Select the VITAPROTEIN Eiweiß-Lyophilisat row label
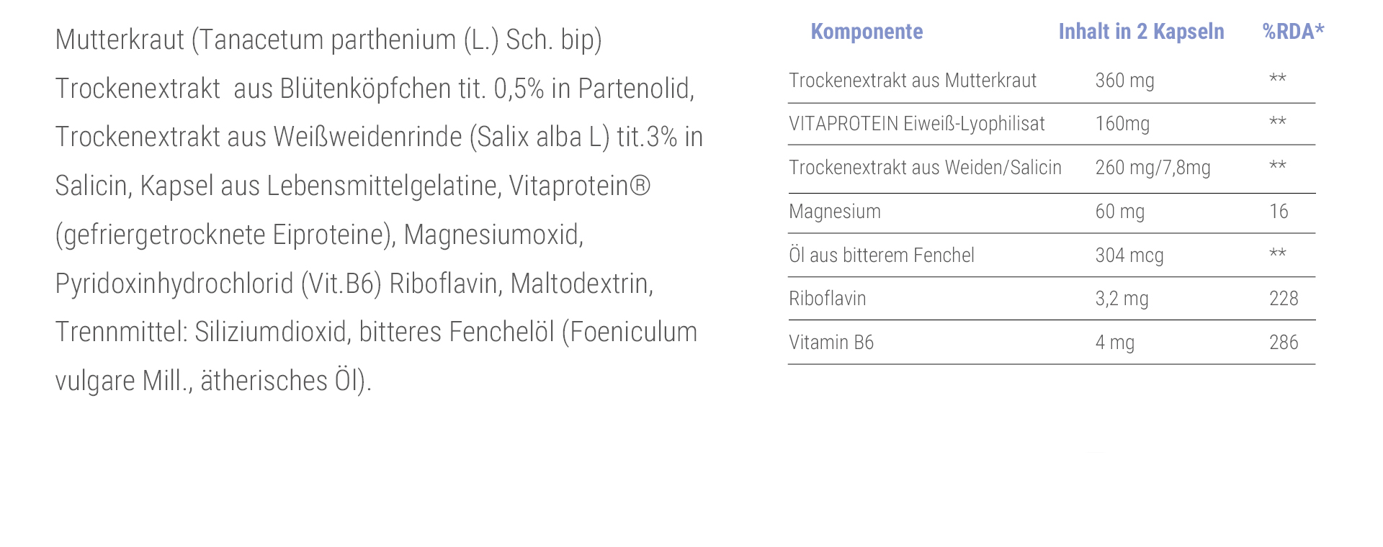1383x547 pixels. click(916, 124)
